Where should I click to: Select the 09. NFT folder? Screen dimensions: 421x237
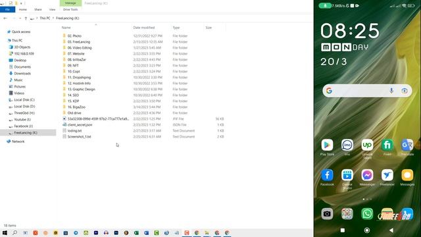click(x=73, y=65)
